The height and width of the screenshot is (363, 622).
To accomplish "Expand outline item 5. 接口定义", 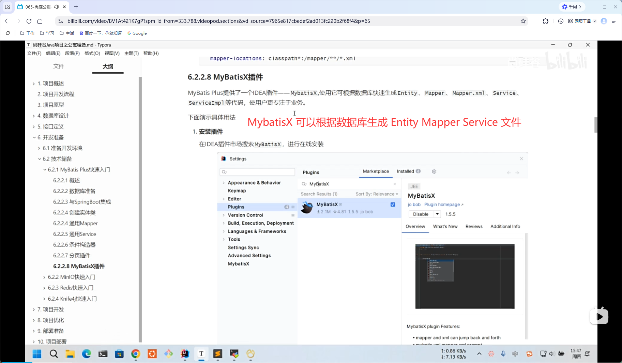I will [x=34, y=127].
